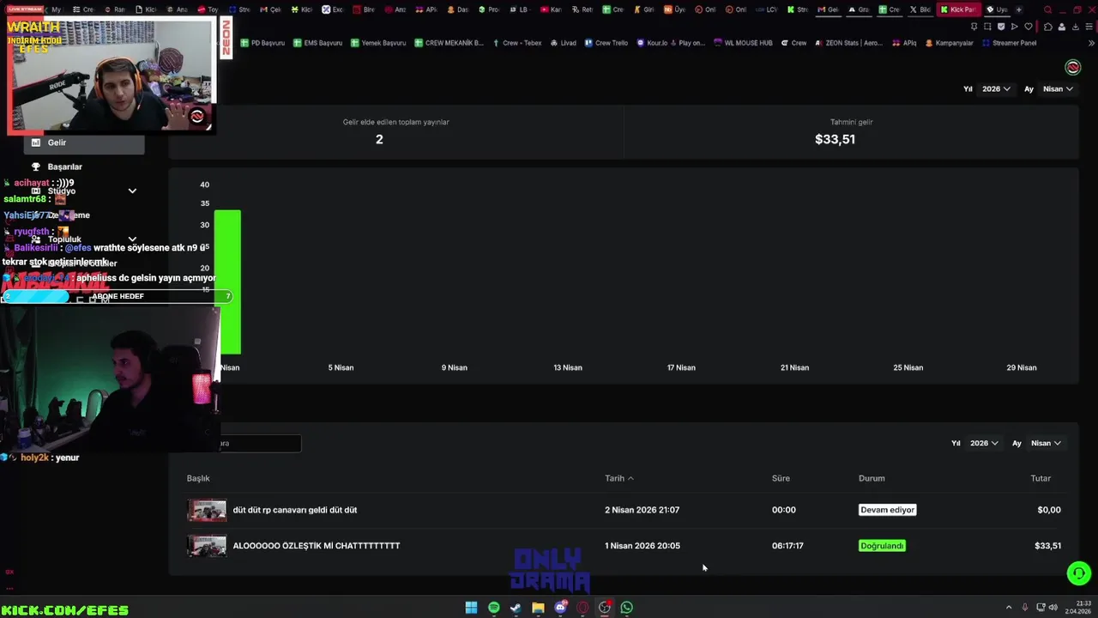This screenshot has width=1098, height=618.
Task: Click the Devam ediyor status badge
Action: coord(887,510)
